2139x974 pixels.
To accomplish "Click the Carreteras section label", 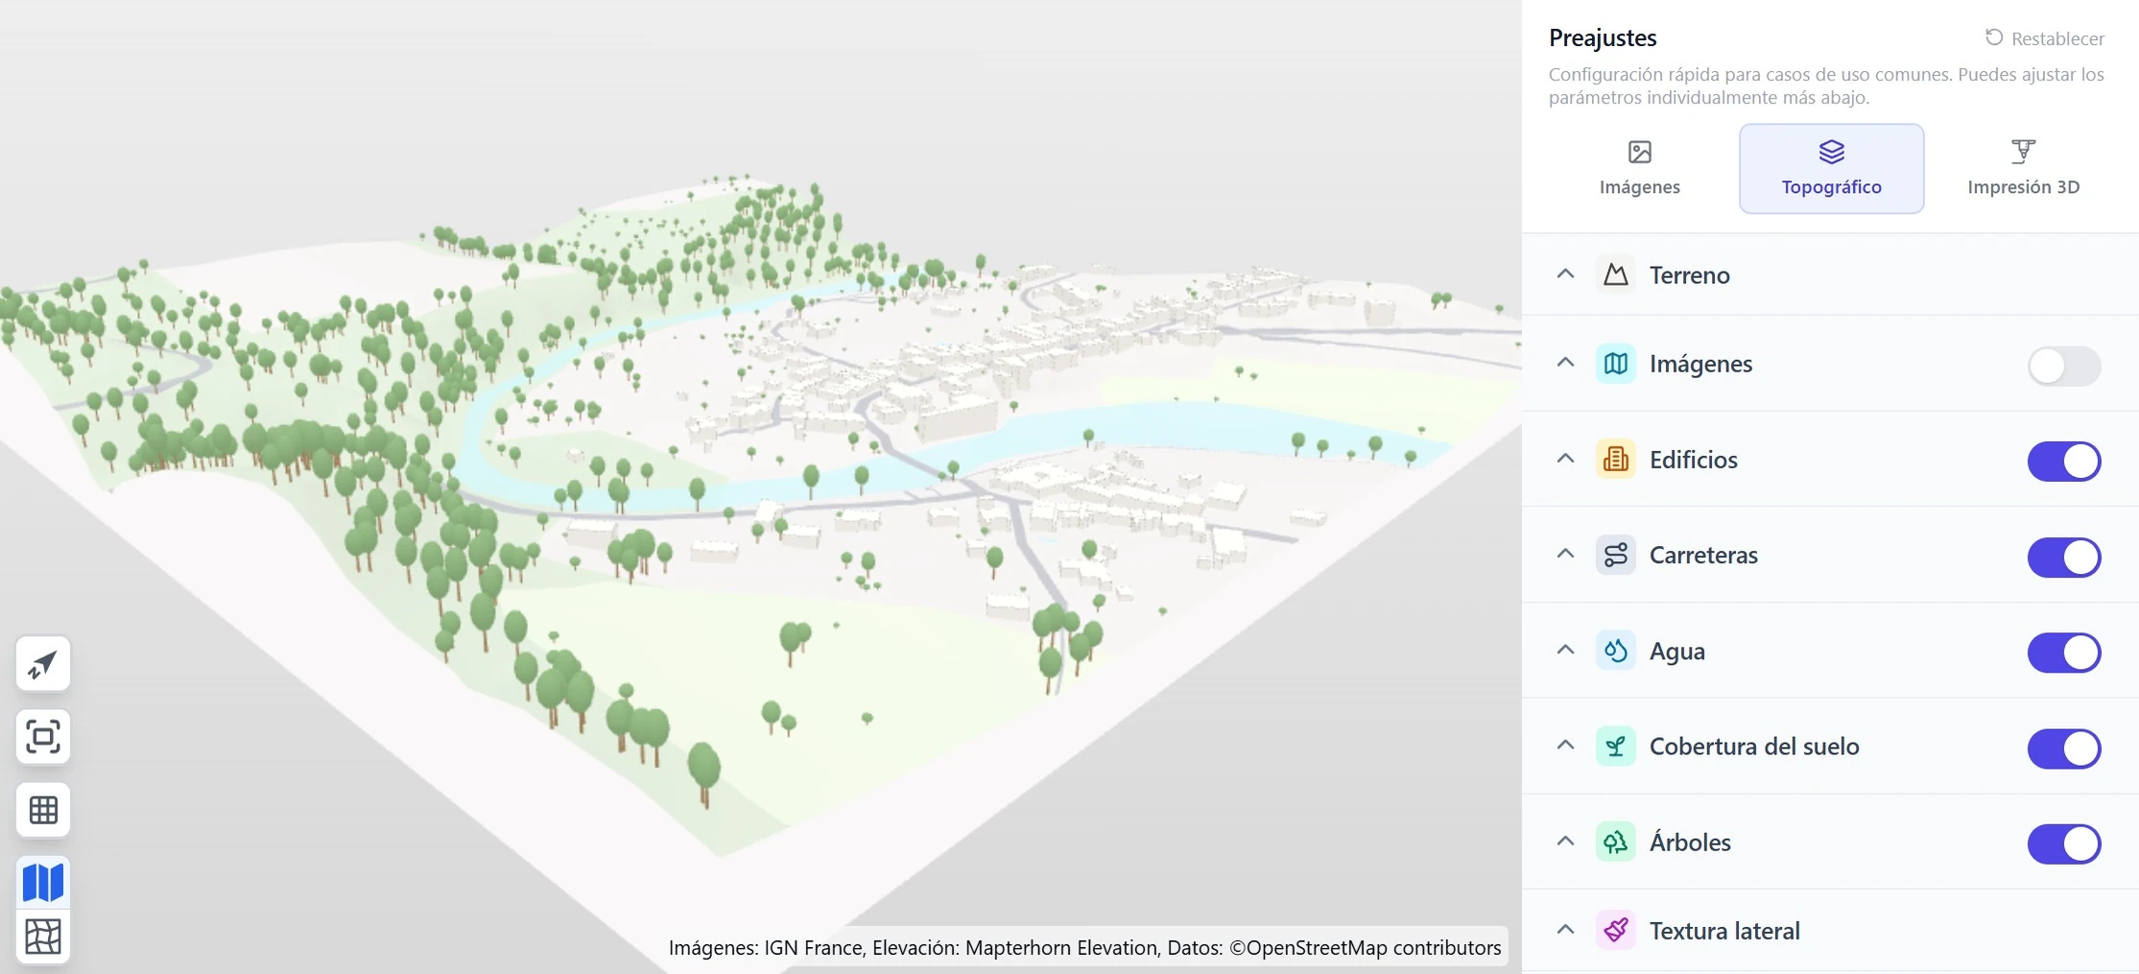I will tap(1703, 555).
